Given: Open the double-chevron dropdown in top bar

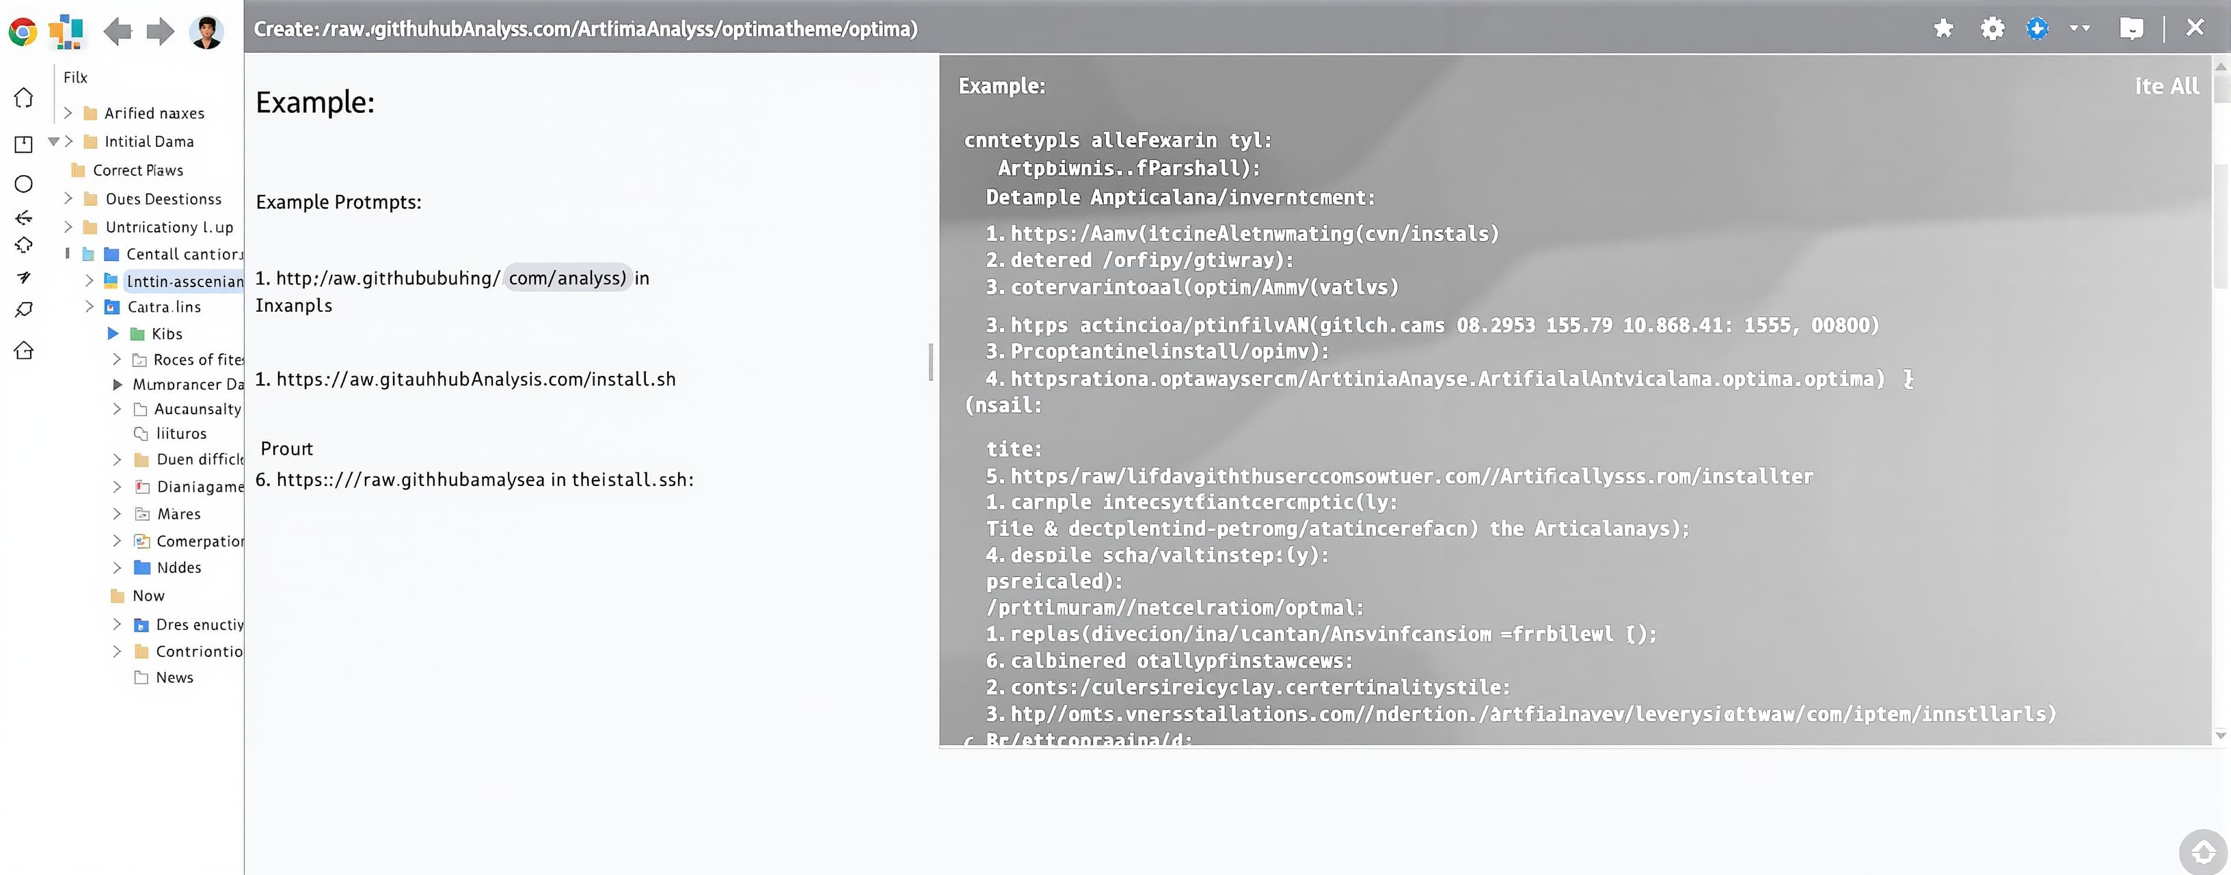Looking at the screenshot, I should 2079,29.
